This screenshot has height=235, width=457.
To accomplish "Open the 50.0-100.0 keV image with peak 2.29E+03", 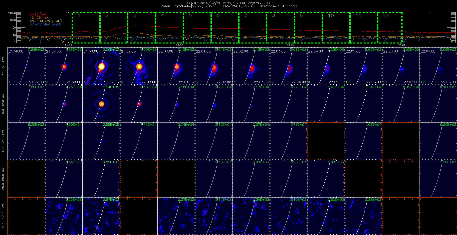I will coord(64,216).
